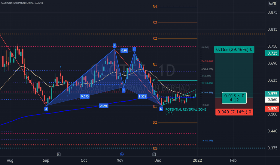
Task: Click the dividend D marker near Nov
Action: pyautogui.click(x=122, y=154)
